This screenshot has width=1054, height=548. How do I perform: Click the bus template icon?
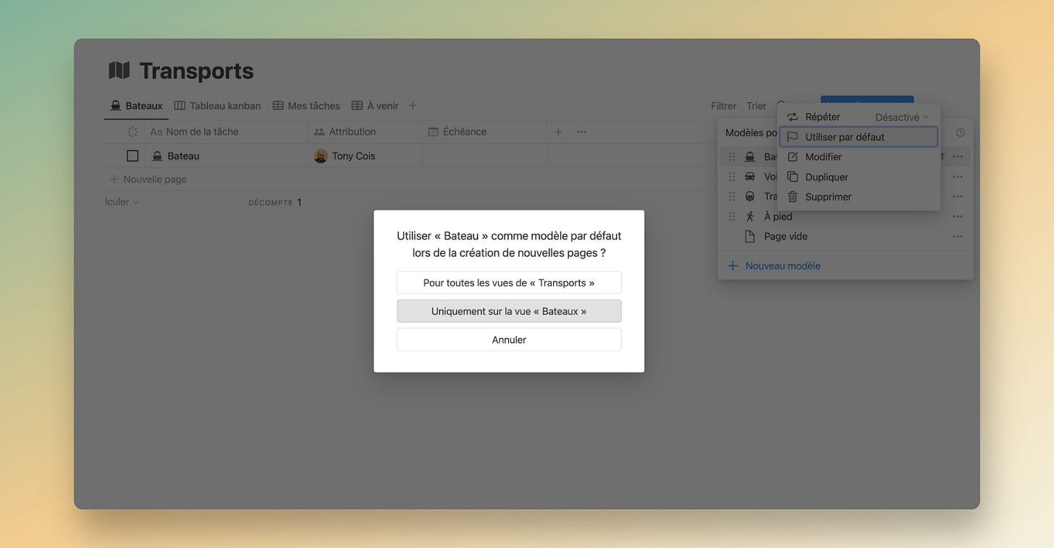[750, 196]
